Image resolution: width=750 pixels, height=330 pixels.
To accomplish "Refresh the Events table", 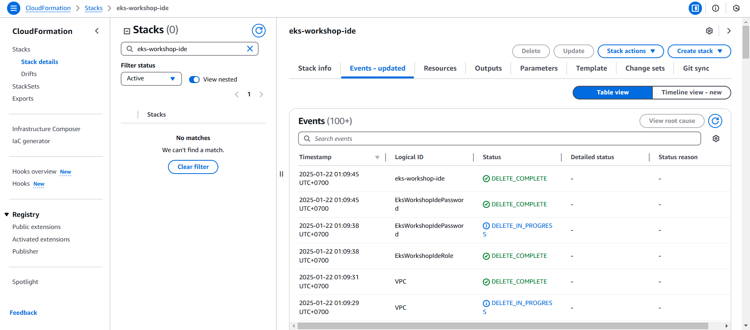I will [715, 121].
